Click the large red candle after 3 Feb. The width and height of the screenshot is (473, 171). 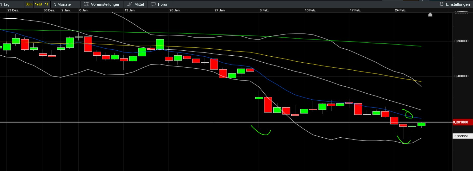tap(268, 105)
